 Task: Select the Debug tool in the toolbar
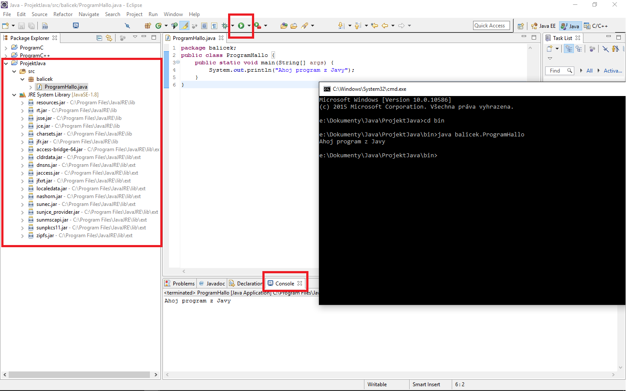pos(225,25)
